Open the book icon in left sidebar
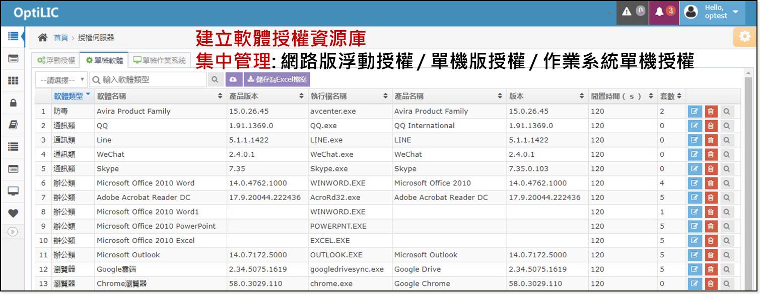The height and width of the screenshot is (294, 760). pos(13,125)
